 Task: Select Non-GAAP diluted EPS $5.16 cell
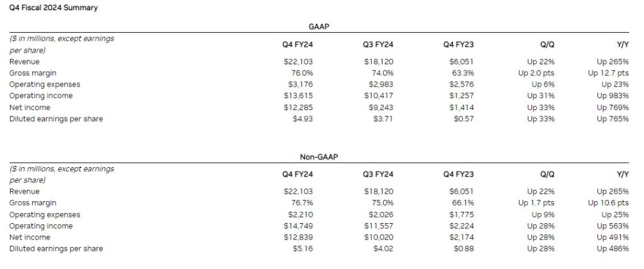303,249
